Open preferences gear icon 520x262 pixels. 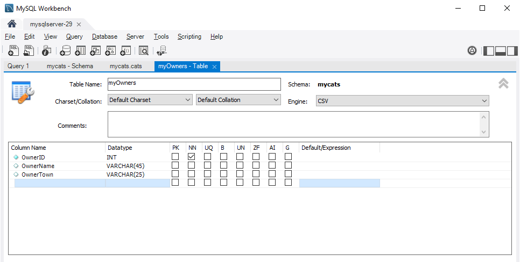pos(472,50)
